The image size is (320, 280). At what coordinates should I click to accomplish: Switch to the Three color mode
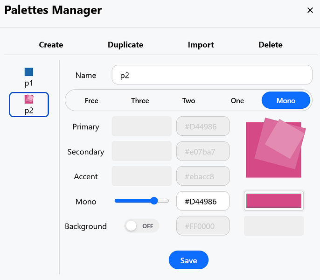pos(140,100)
